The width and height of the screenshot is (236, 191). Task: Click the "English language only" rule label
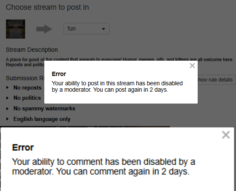pos(42,119)
